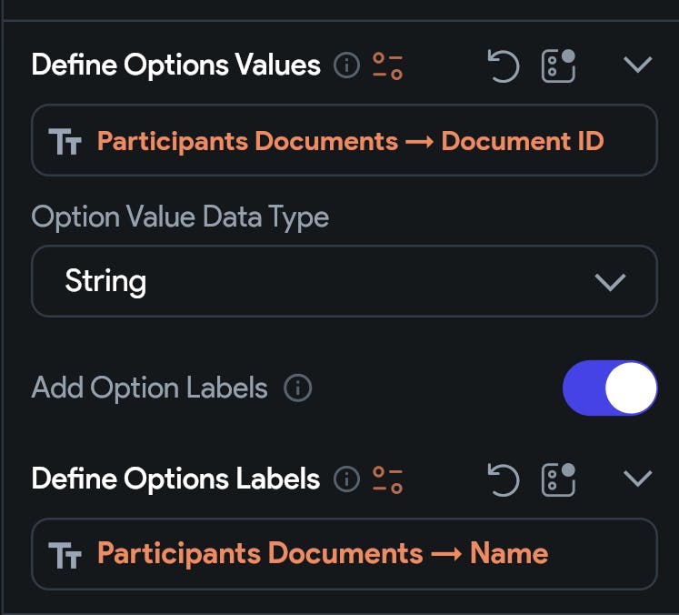Viewport: 679px width, 615px height.
Task: Disable the Add Option Labels toggle
Action: click(x=610, y=388)
